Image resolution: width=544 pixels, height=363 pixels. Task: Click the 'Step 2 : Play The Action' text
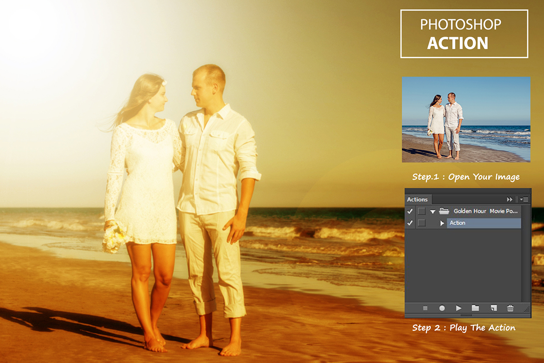(x=464, y=328)
